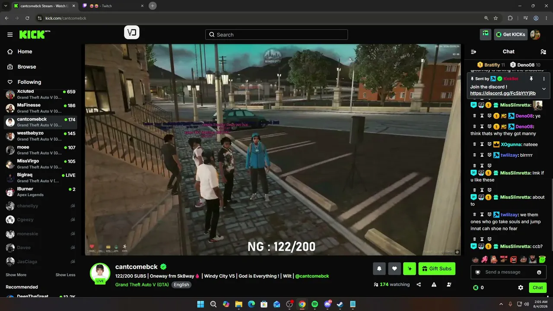
Task: Open Xcluted channel in following list
Action: coord(41,94)
